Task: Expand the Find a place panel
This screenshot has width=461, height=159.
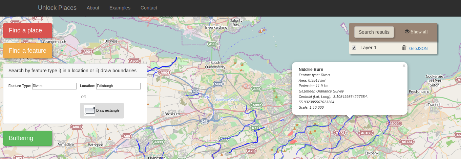Action: (27, 31)
